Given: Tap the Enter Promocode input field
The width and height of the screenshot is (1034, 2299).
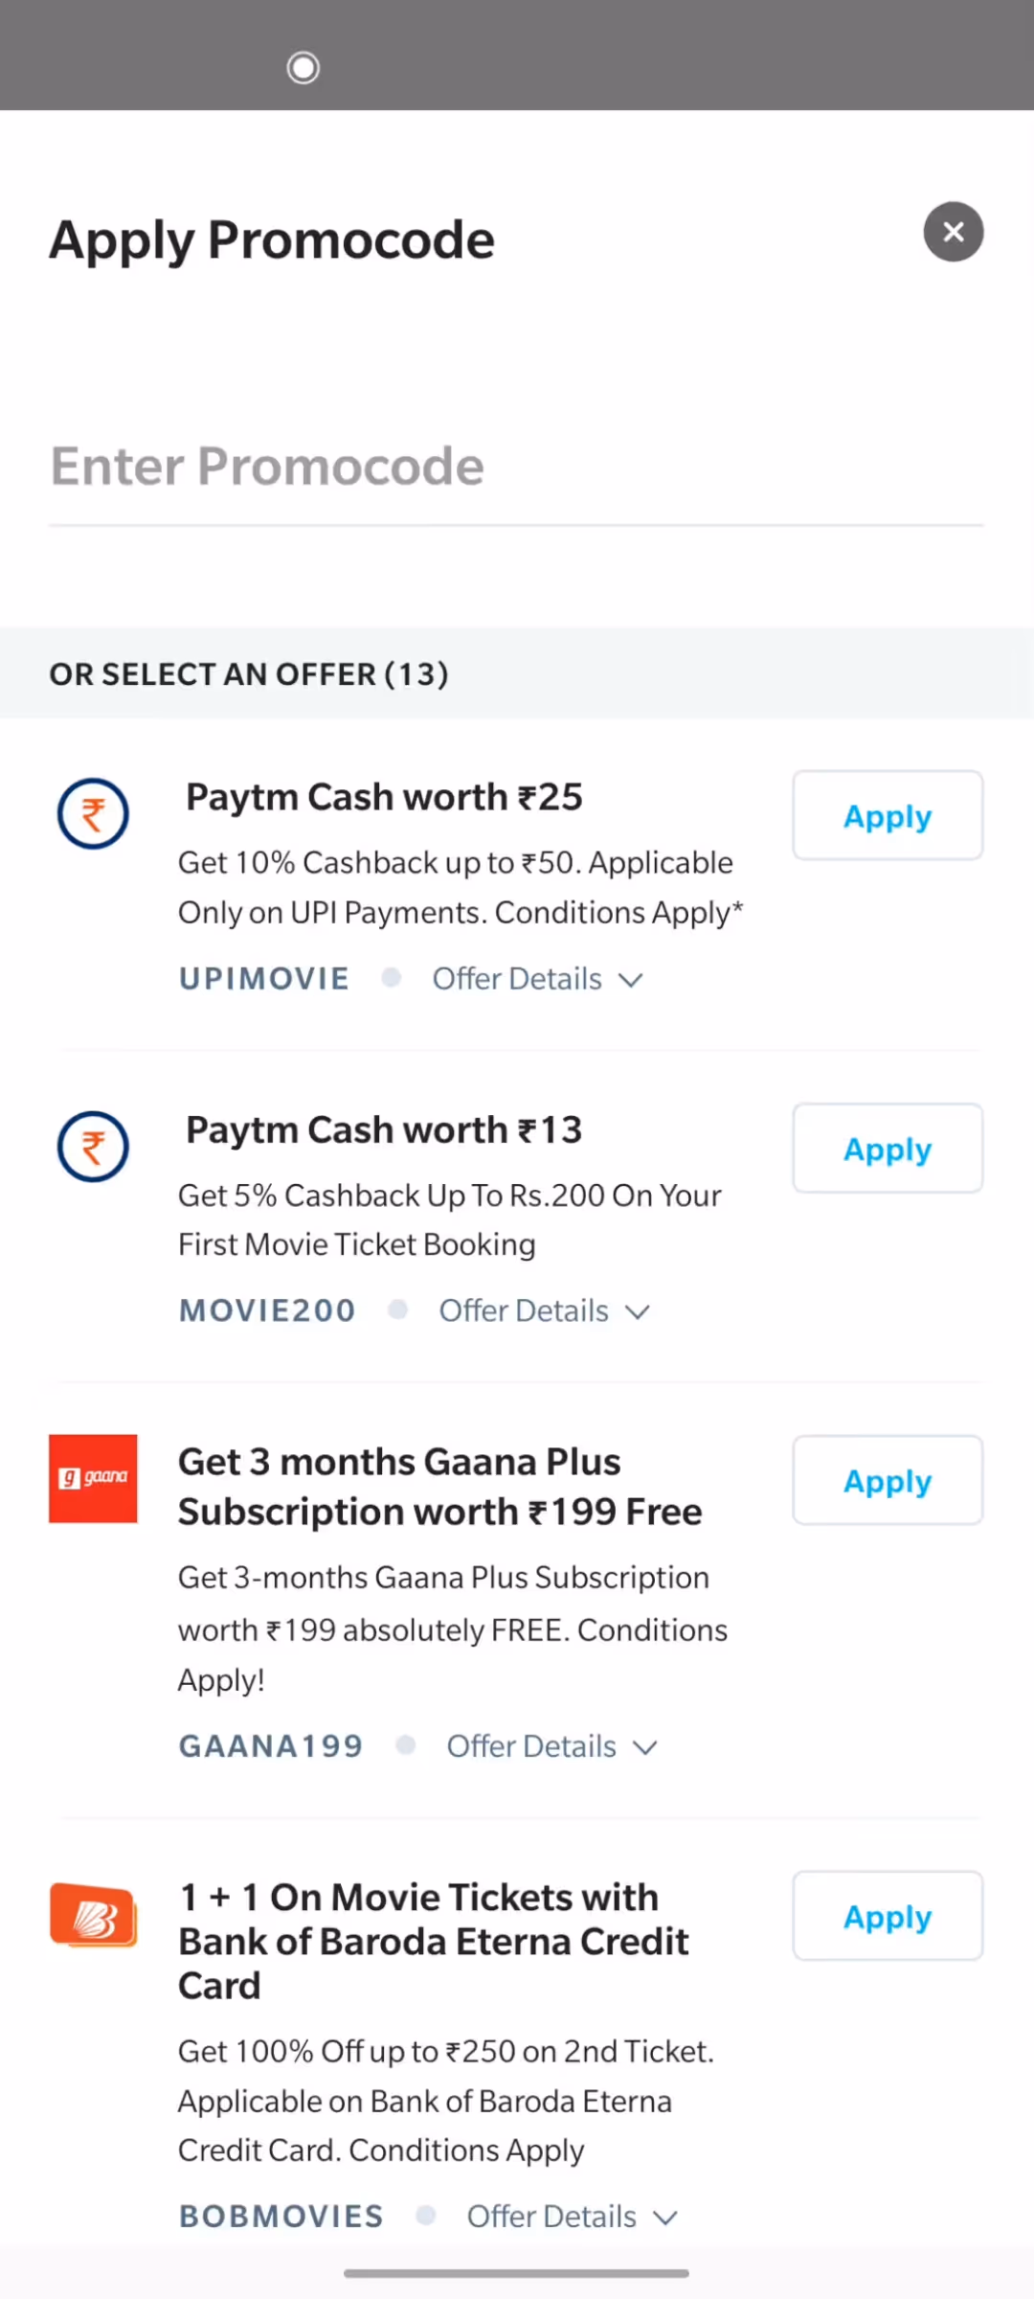Looking at the screenshot, I should pos(516,467).
